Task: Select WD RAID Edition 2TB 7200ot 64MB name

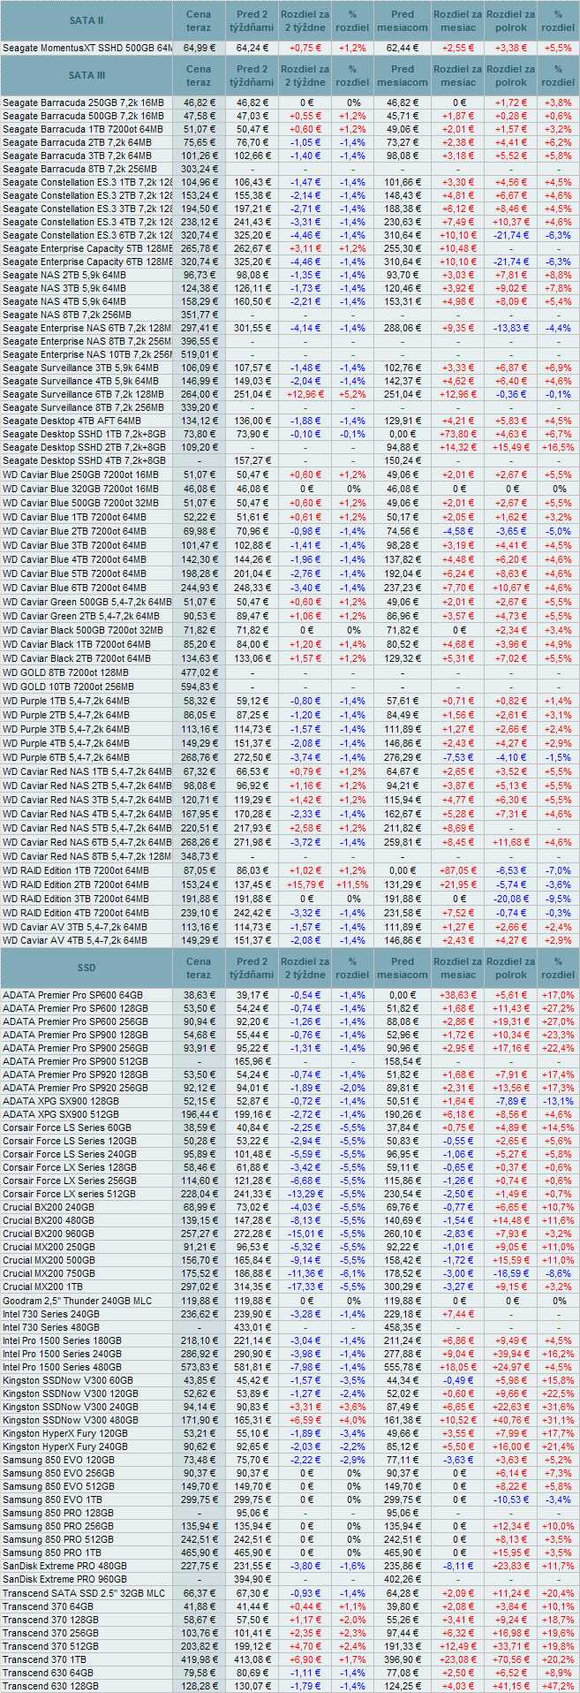Action: point(76,884)
